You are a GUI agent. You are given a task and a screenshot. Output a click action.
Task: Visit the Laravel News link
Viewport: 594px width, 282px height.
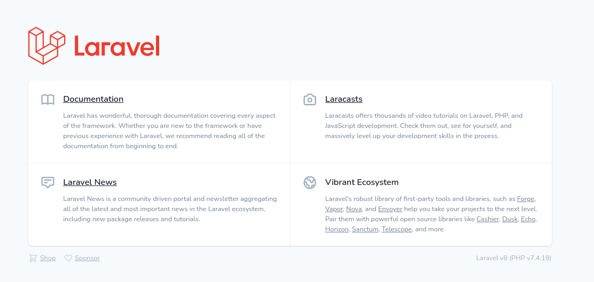coord(90,182)
